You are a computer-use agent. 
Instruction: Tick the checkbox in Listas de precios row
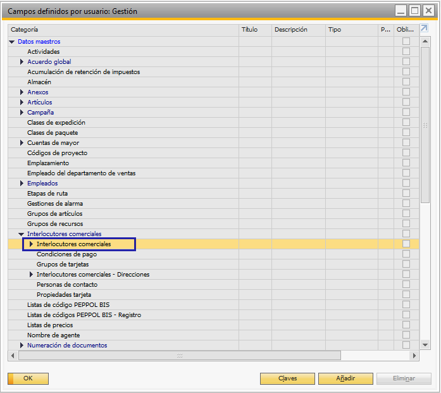pos(406,325)
